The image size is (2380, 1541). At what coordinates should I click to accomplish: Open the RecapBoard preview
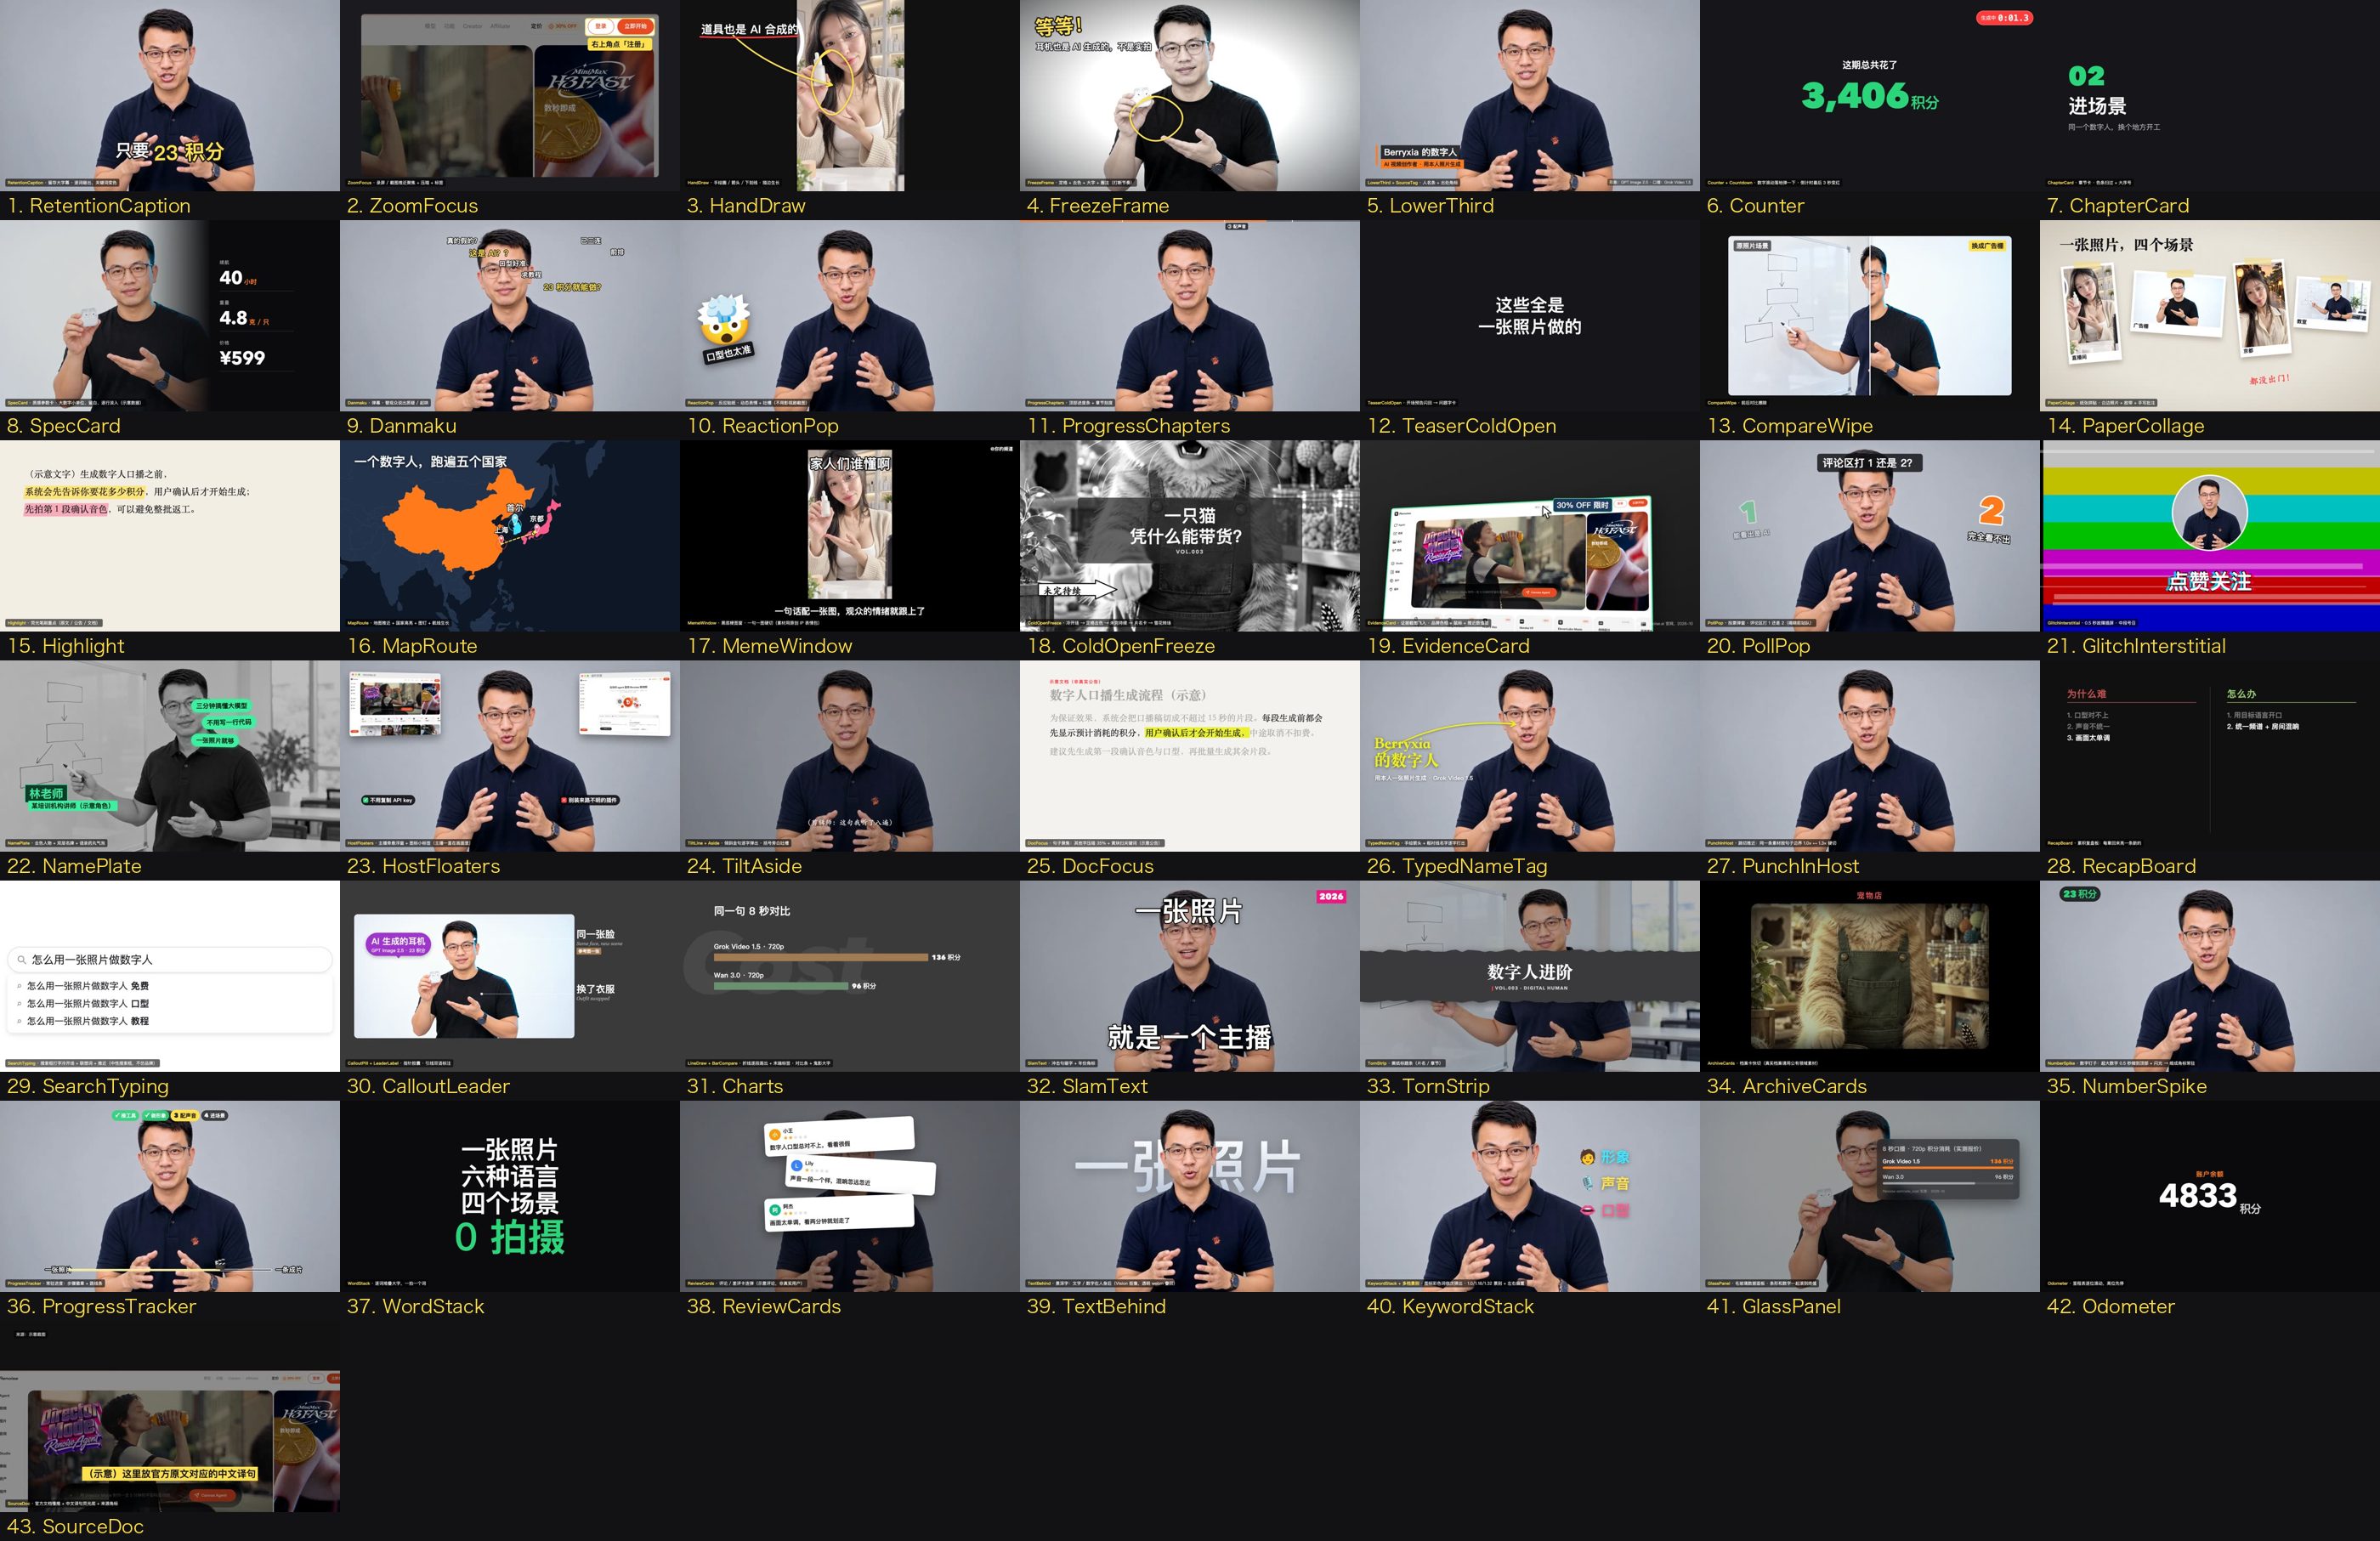click(2210, 755)
